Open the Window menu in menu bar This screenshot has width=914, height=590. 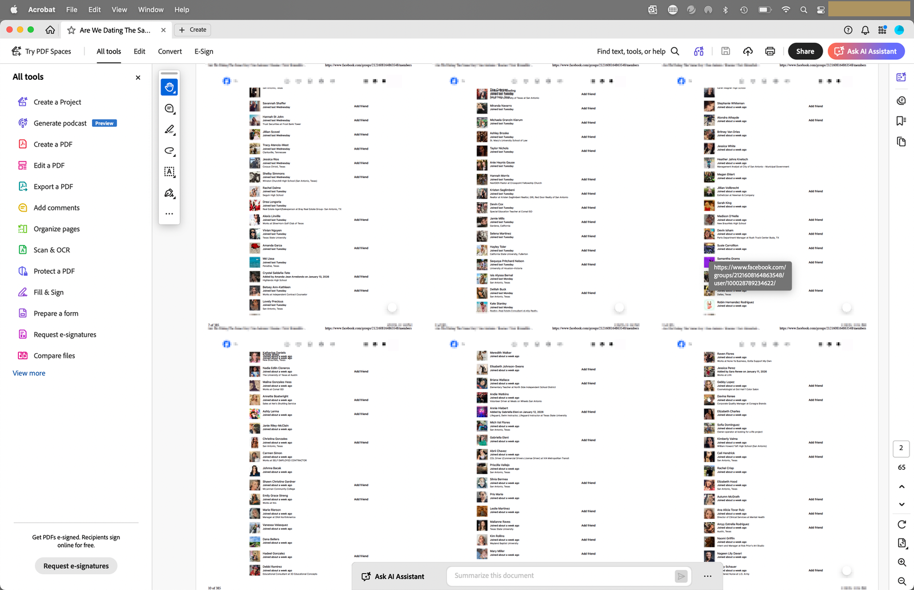pyautogui.click(x=151, y=10)
